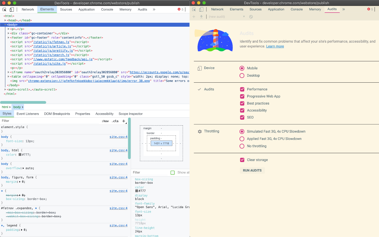Image resolution: width=379 pixels, height=237 pixels.
Task: Click the new audit plus icon
Action: click(194, 17)
